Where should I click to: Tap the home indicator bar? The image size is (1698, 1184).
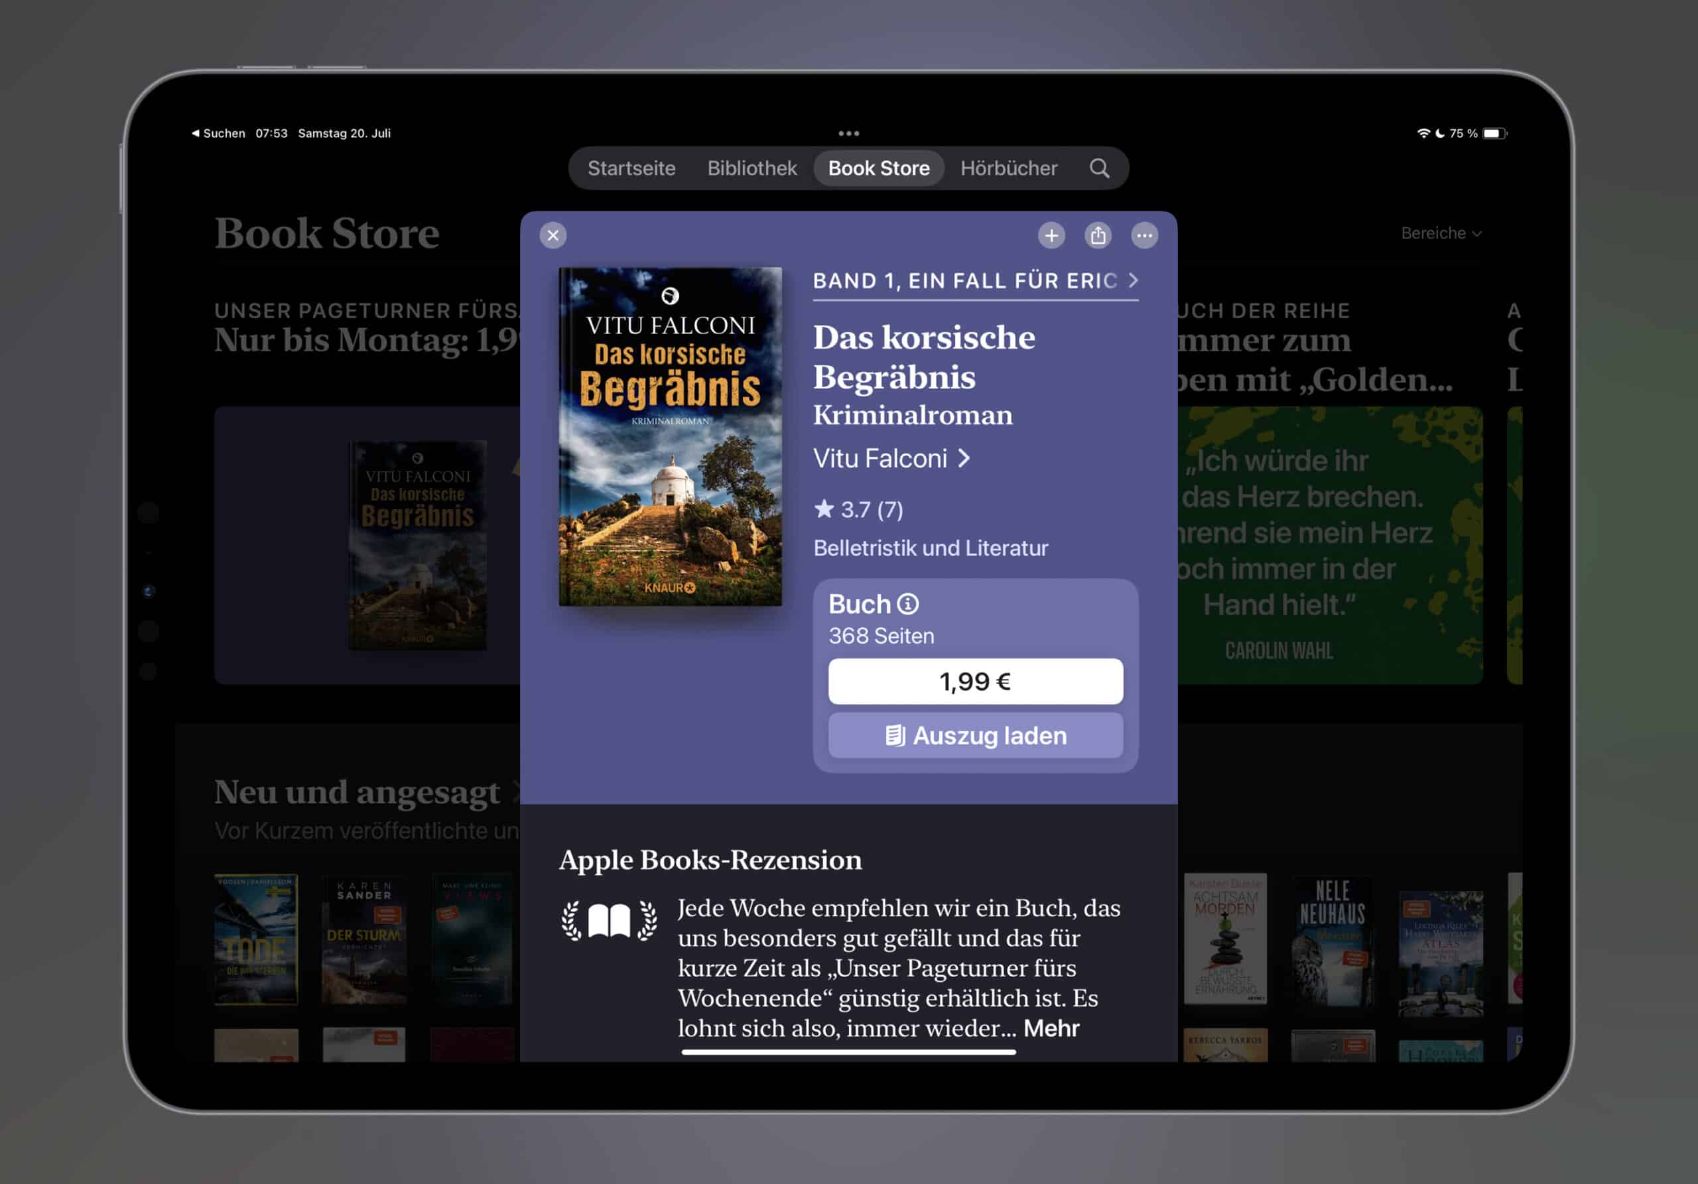[x=848, y=1051]
